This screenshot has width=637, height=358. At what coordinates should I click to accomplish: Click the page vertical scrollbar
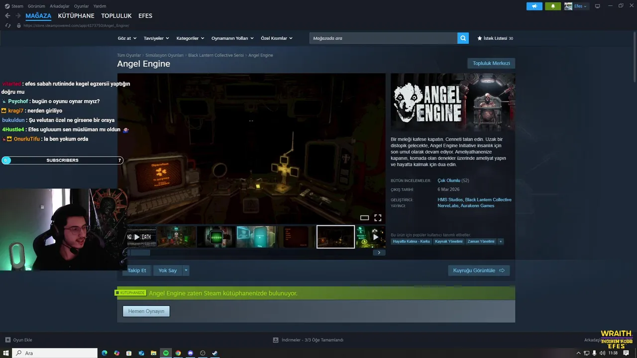(x=635, y=57)
